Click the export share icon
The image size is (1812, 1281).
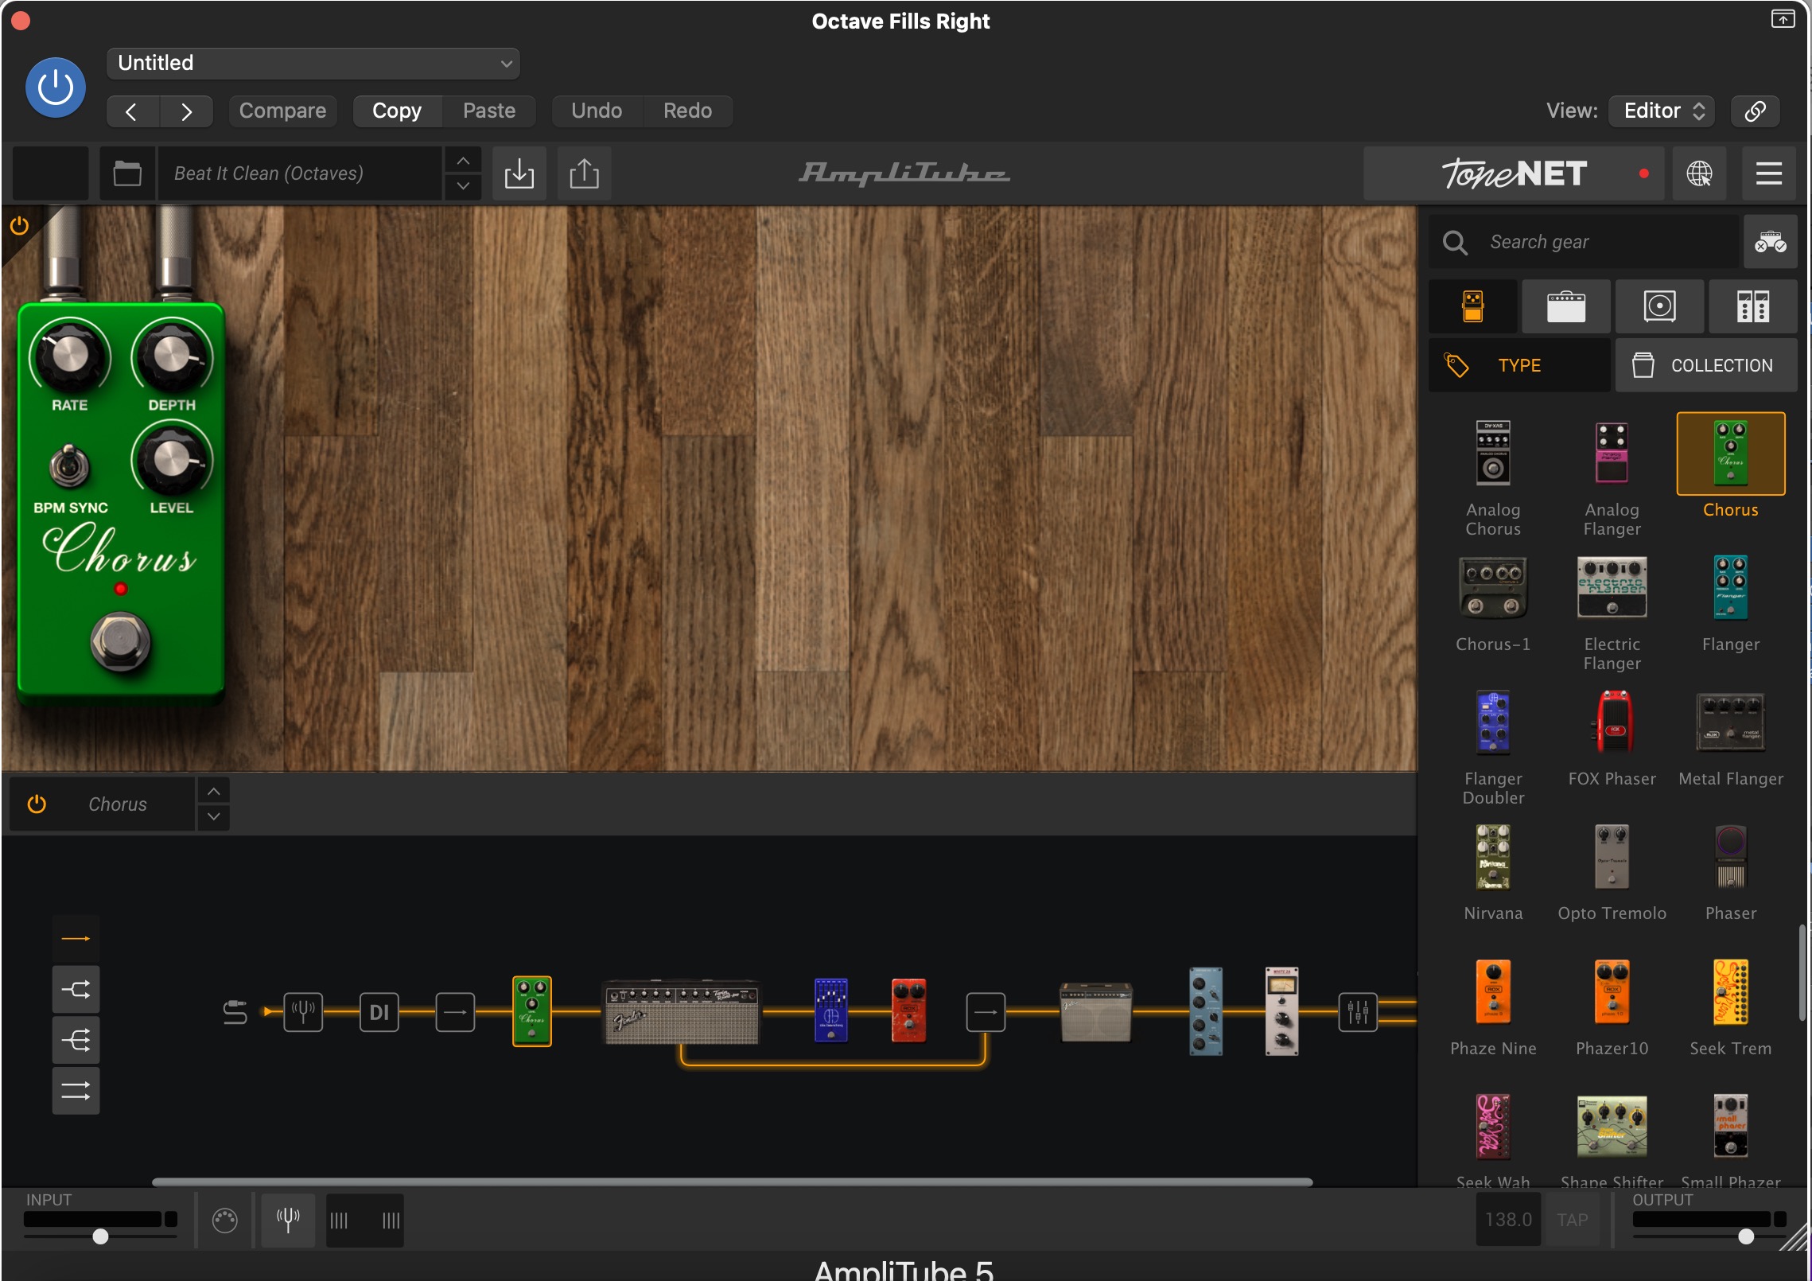point(584,173)
